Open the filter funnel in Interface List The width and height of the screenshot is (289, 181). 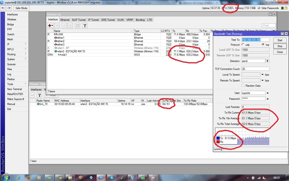coord(85,25)
